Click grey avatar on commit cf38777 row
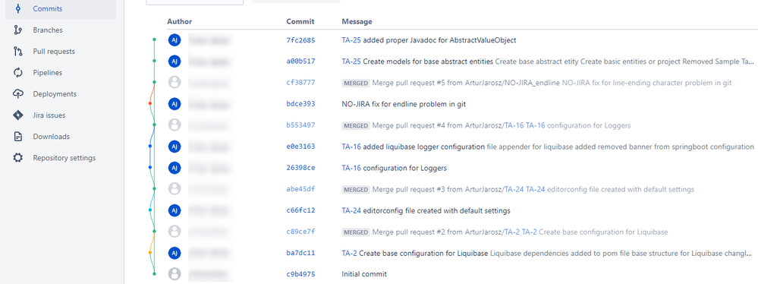Screen dimensions: 758x284 click(x=175, y=83)
